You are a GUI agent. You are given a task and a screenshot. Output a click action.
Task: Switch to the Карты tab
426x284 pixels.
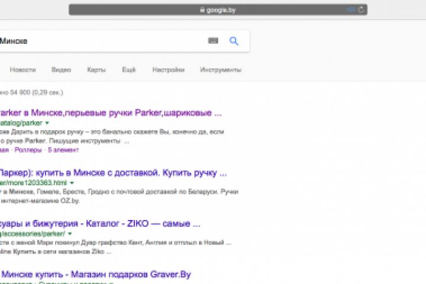pos(96,70)
